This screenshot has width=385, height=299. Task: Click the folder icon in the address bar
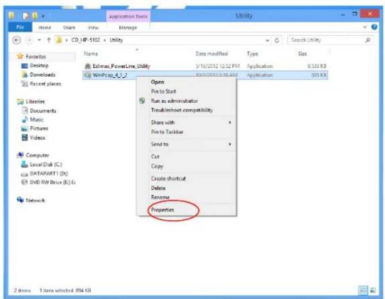pos(59,40)
